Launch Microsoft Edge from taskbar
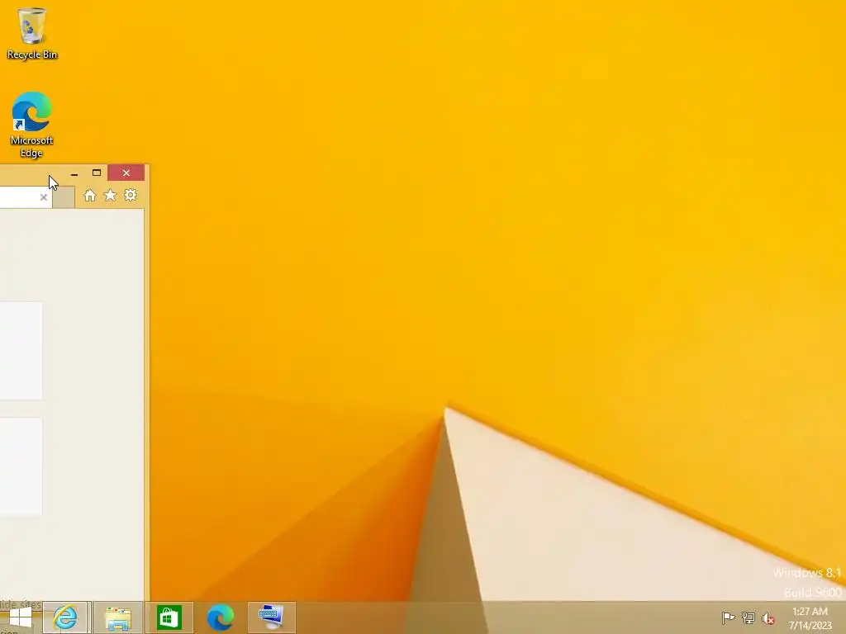846x634 pixels. tap(220, 617)
